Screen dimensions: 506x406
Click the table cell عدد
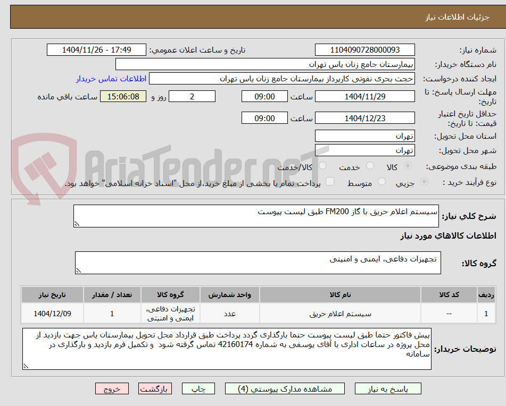point(229,314)
